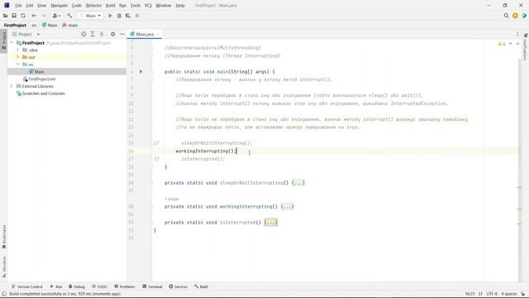Toggle read-only lock icon in status bar
Viewport: 529px width, 298px height.
click(x=523, y=294)
